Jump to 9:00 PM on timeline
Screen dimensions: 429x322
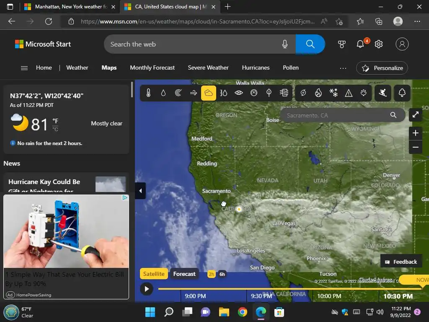(x=195, y=296)
